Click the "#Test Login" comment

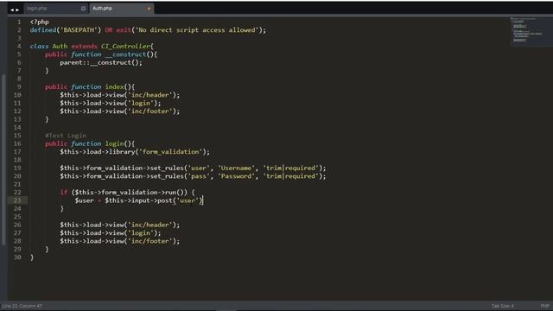[x=66, y=136]
